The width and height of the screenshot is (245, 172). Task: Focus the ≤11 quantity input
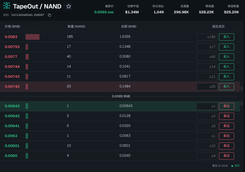click(x=207, y=77)
